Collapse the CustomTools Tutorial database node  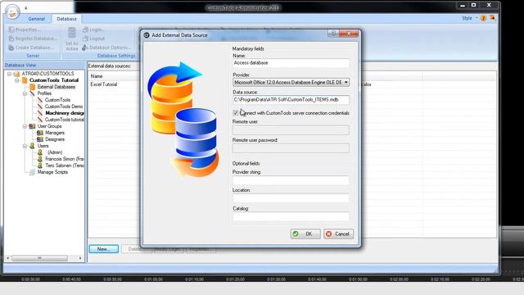[x=16, y=80]
